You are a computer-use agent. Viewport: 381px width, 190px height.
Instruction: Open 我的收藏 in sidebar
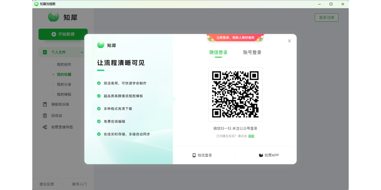pyautogui.click(x=64, y=75)
